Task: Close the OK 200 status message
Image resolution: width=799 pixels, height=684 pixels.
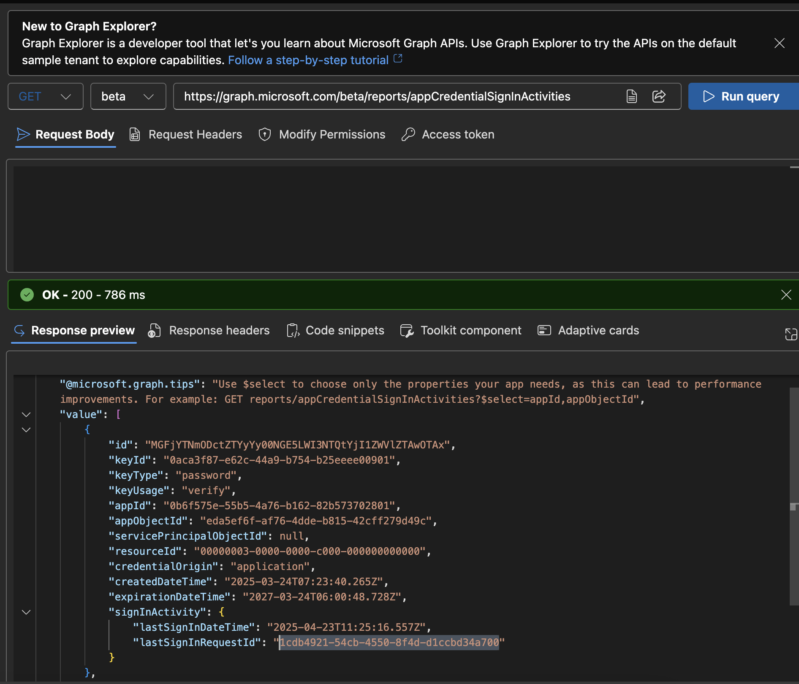Action: point(786,295)
